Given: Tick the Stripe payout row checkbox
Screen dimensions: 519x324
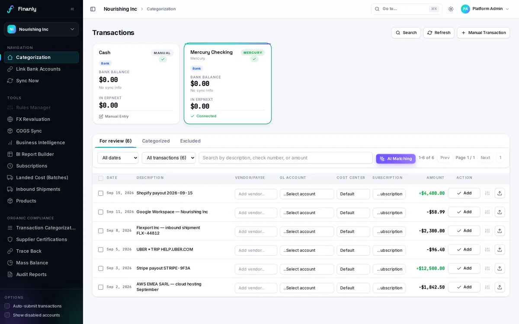Looking at the screenshot, I should pyautogui.click(x=101, y=269).
